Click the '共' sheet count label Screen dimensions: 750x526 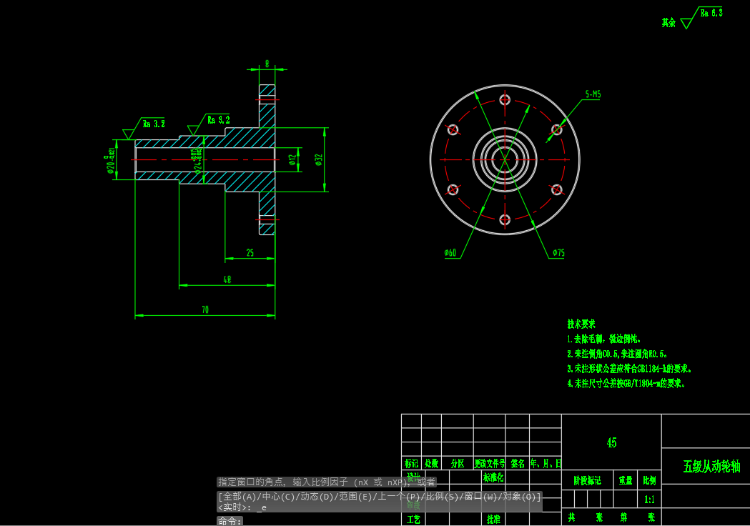pos(571,517)
